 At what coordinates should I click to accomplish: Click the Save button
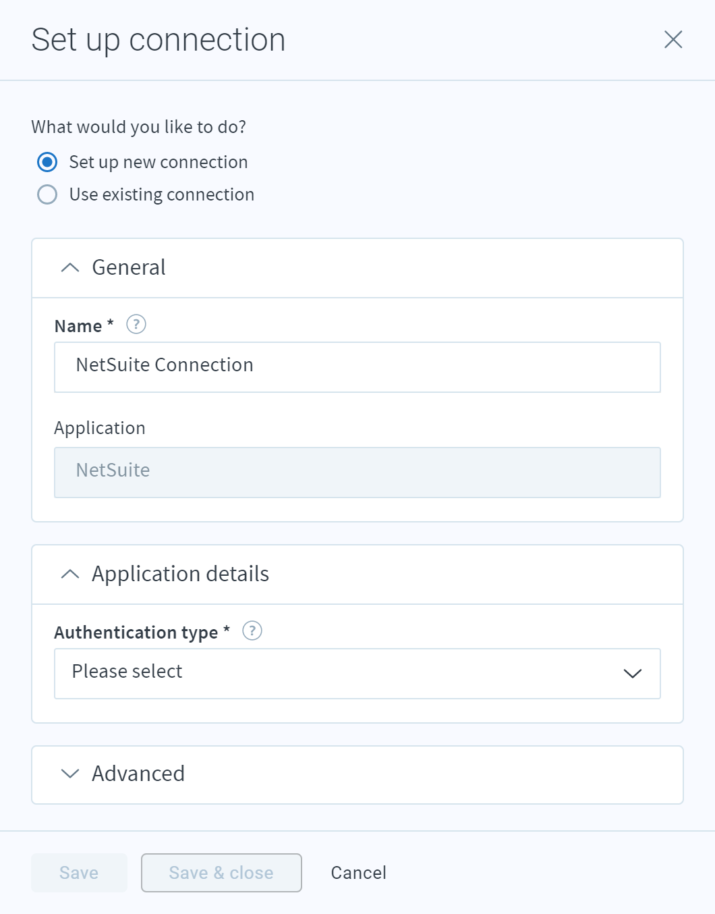point(79,873)
